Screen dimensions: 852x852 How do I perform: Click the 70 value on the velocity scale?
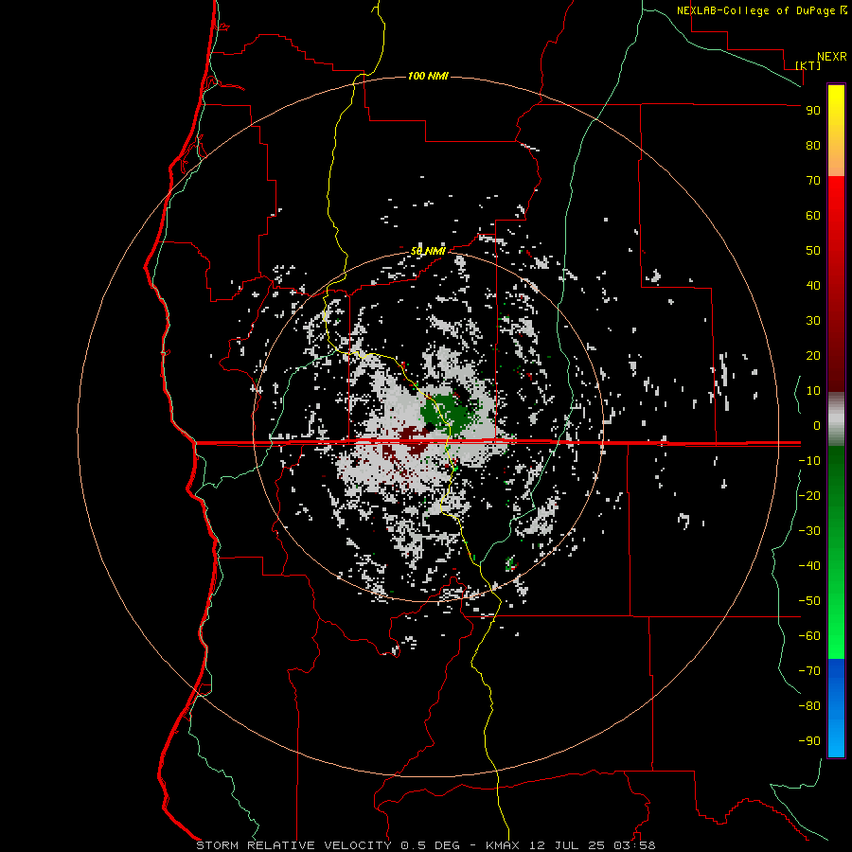point(813,181)
